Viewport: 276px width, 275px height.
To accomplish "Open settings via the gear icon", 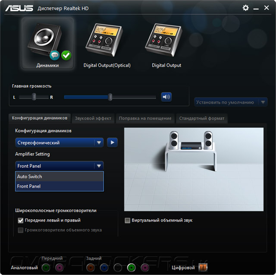I will 245,8.
